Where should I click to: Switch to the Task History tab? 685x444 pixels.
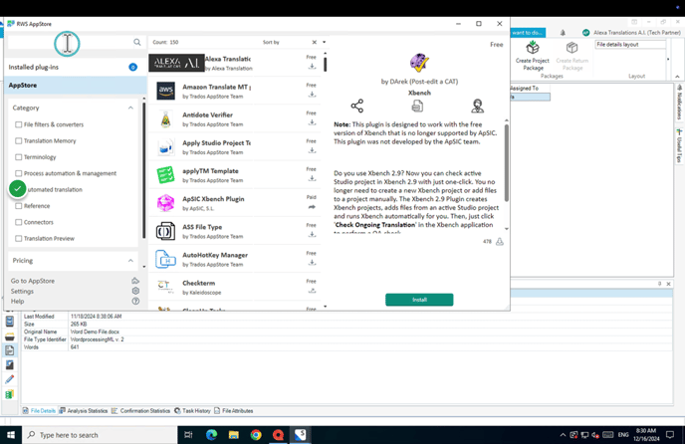192,411
